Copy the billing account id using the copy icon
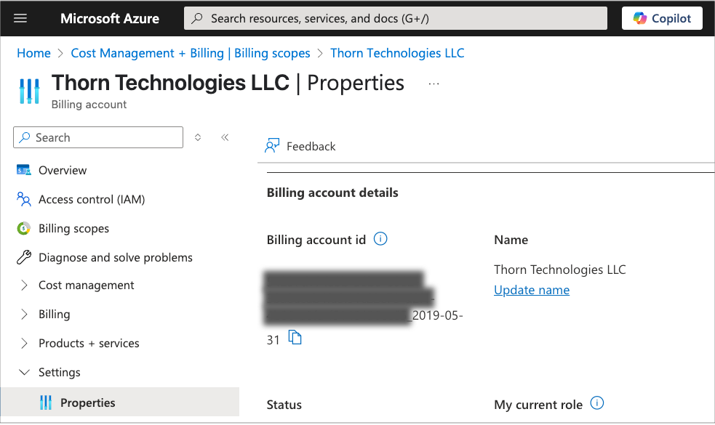The image size is (715, 425). coord(296,336)
